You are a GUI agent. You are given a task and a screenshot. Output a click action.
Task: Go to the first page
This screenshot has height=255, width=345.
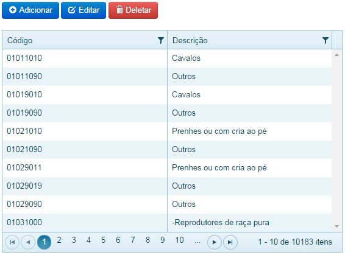point(12,242)
